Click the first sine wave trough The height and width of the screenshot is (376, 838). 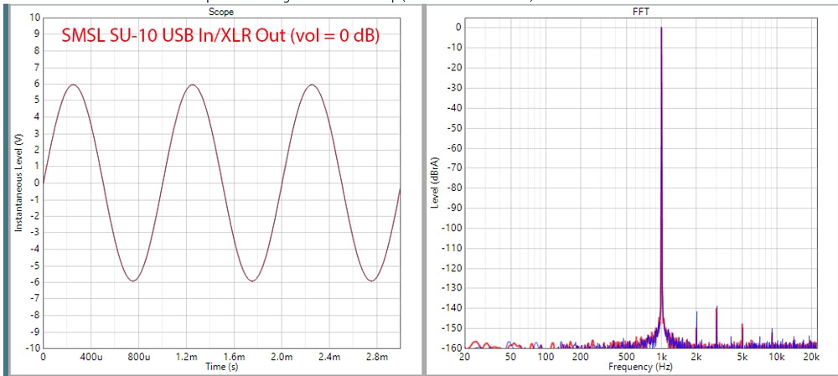click(x=133, y=281)
